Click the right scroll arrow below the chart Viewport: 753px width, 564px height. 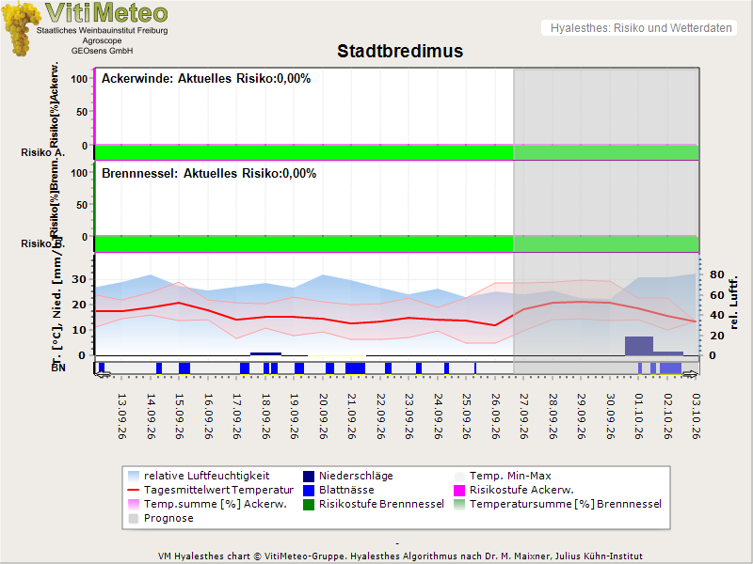(691, 374)
